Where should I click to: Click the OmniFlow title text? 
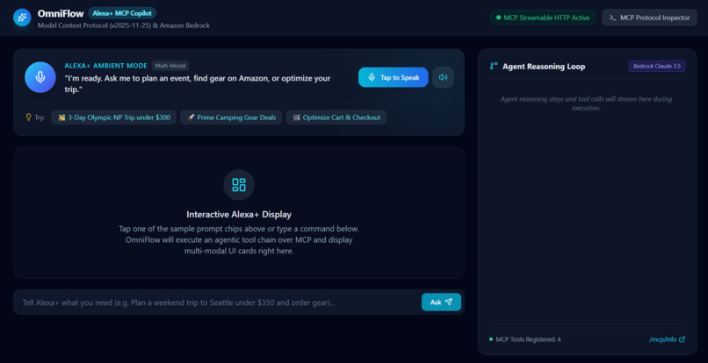pyautogui.click(x=61, y=13)
